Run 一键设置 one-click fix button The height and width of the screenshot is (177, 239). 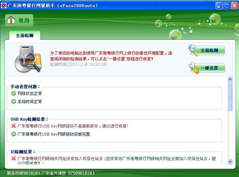(x=207, y=68)
